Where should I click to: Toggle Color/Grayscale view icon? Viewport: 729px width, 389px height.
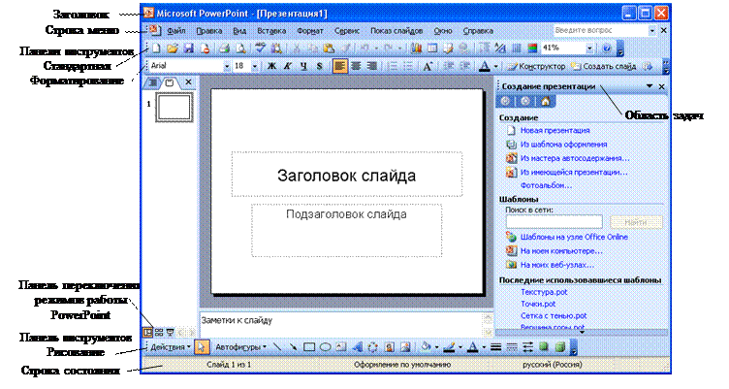click(x=532, y=48)
